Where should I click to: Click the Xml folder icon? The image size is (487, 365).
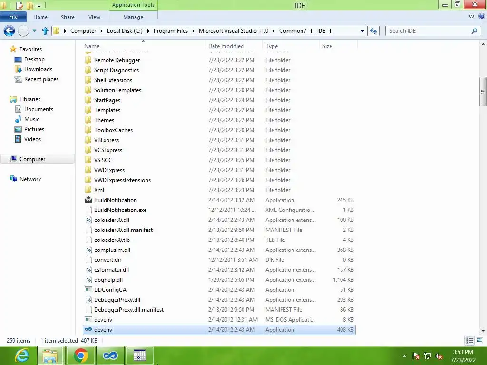tap(88, 190)
